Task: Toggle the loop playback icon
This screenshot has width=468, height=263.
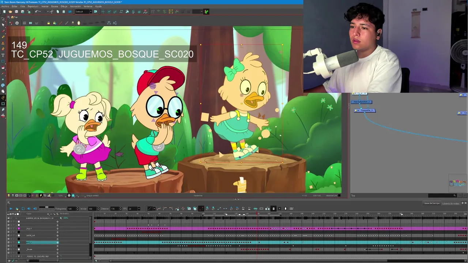Action: [x=23, y=209]
